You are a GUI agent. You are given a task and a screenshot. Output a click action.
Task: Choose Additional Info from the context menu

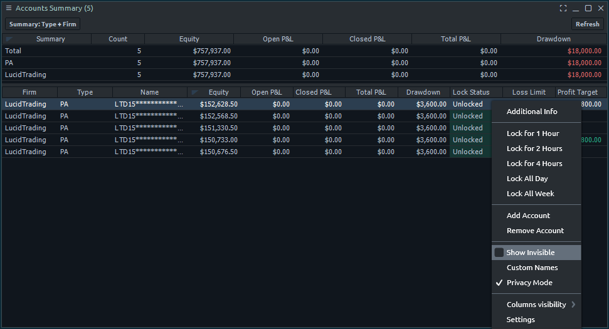point(536,112)
